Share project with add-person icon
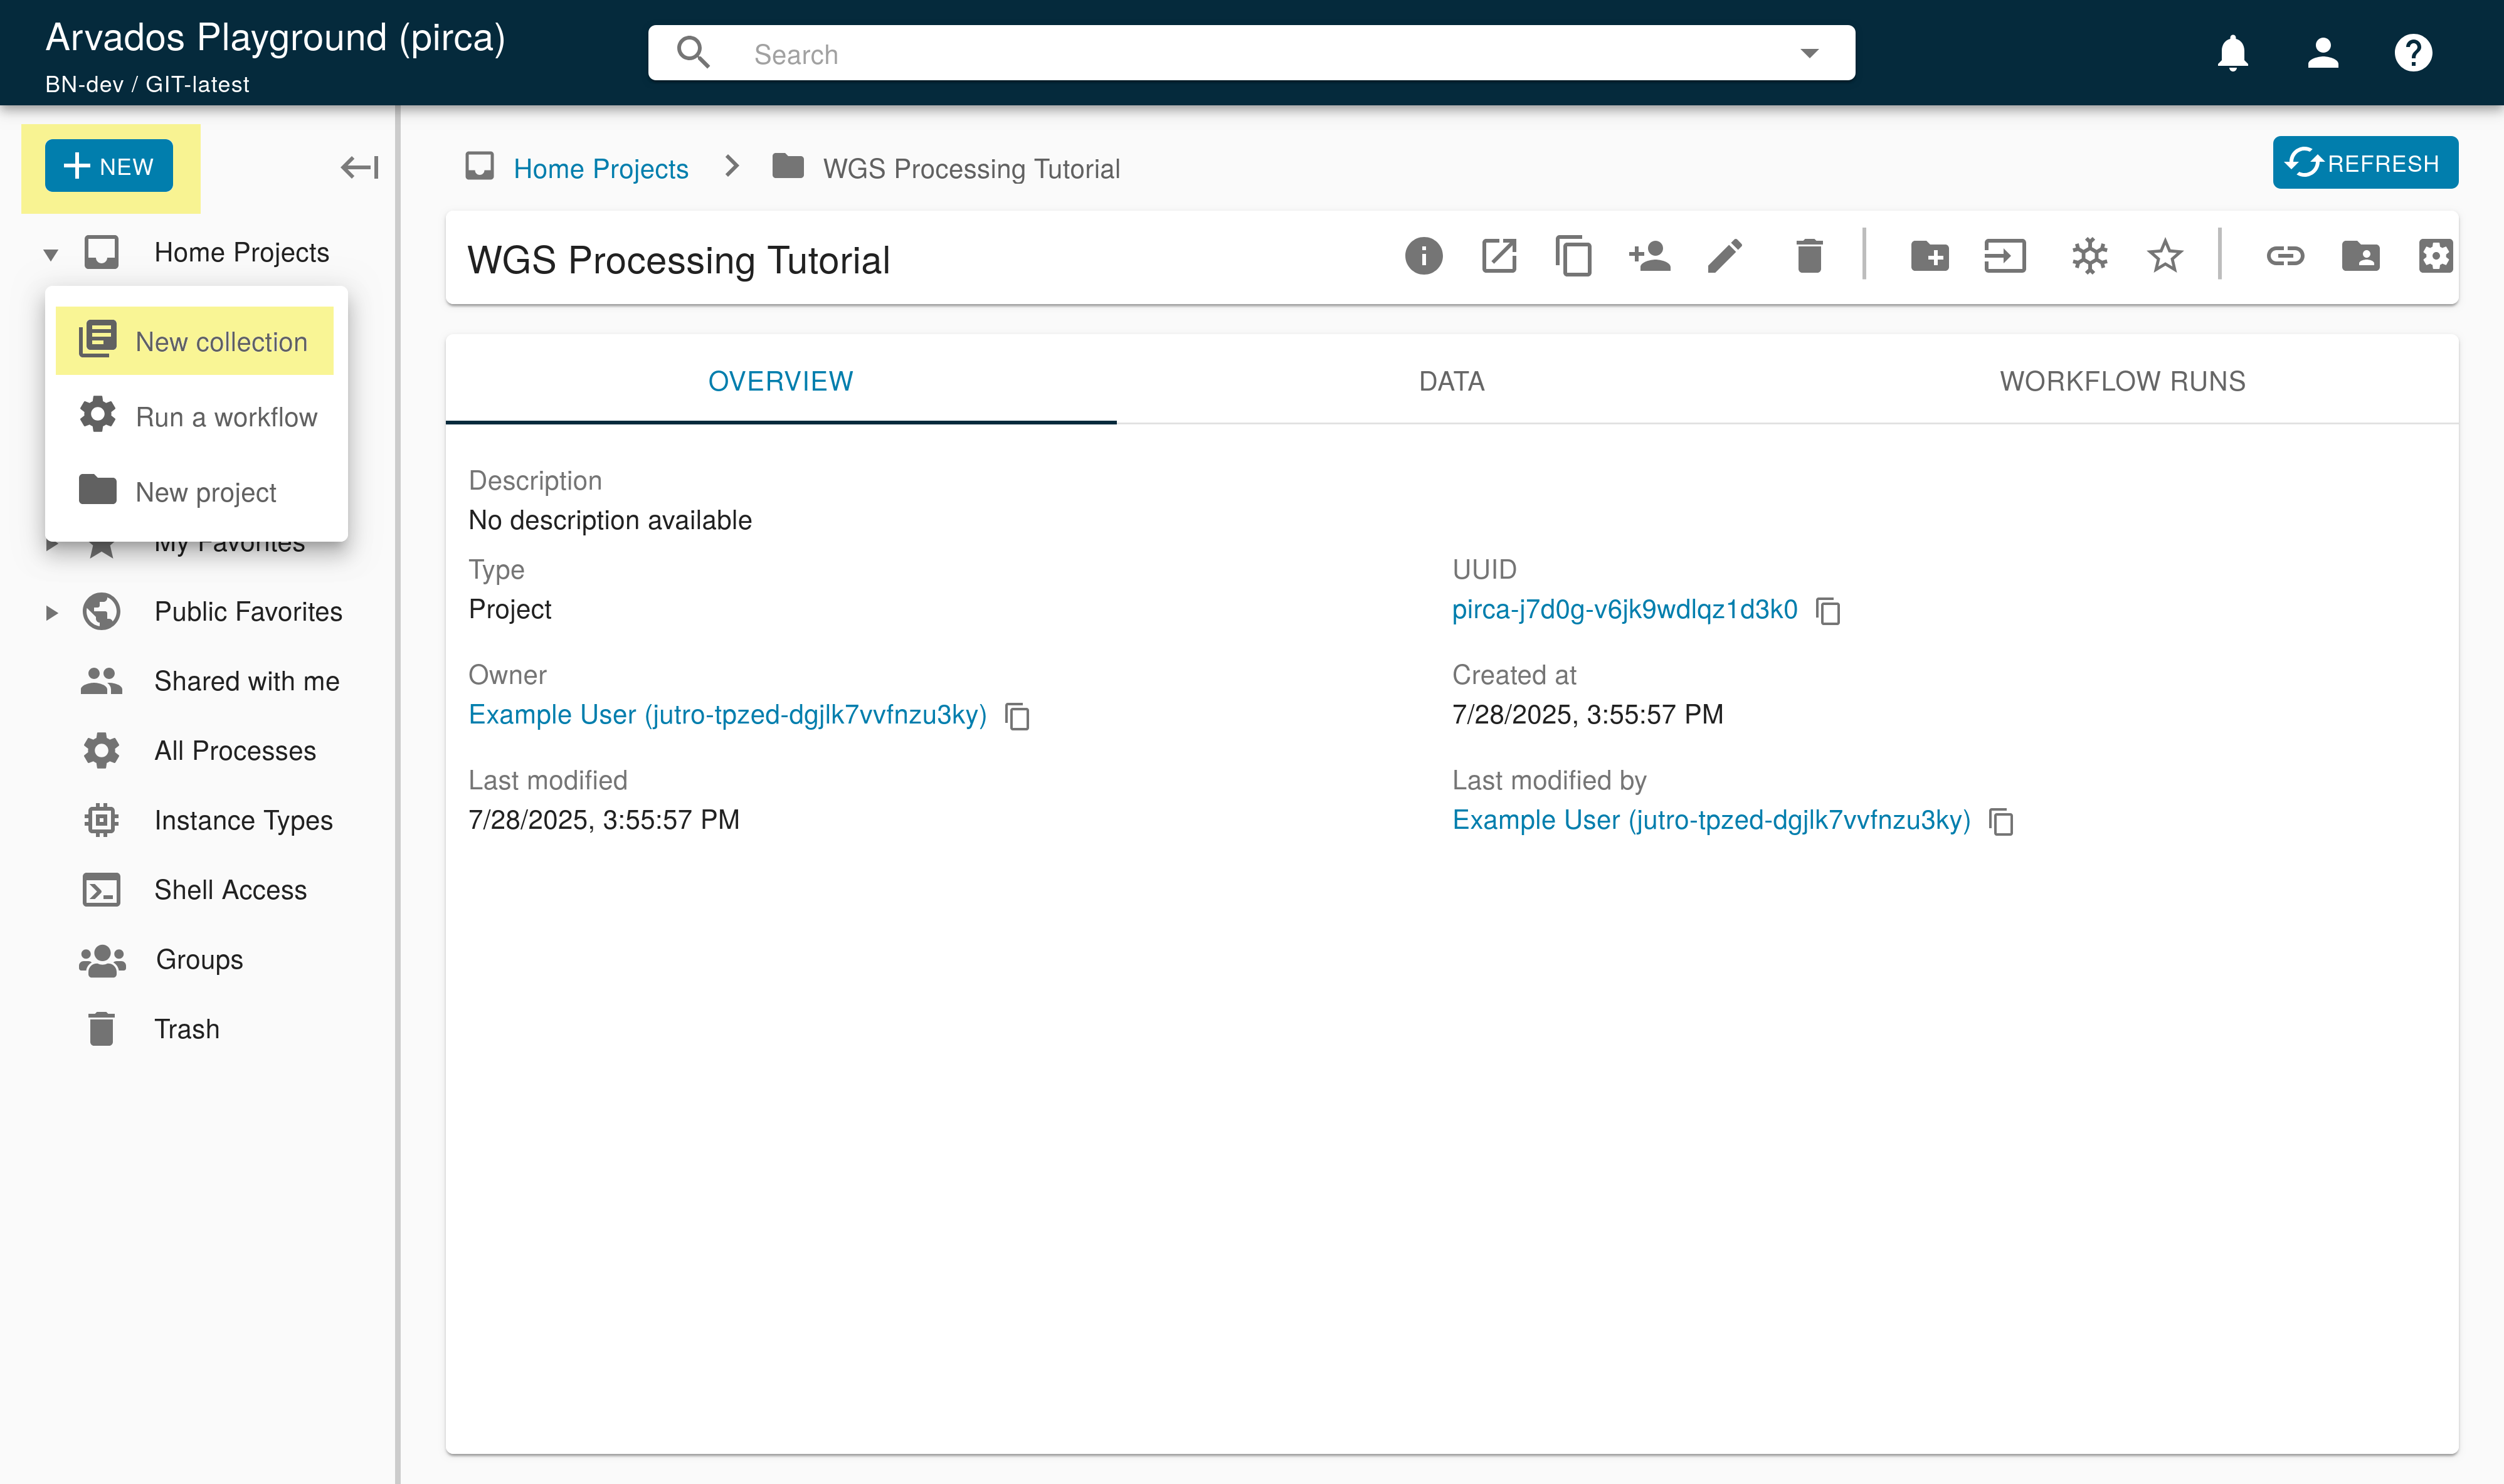This screenshot has height=1484, width=2504. coord(1649,256)
